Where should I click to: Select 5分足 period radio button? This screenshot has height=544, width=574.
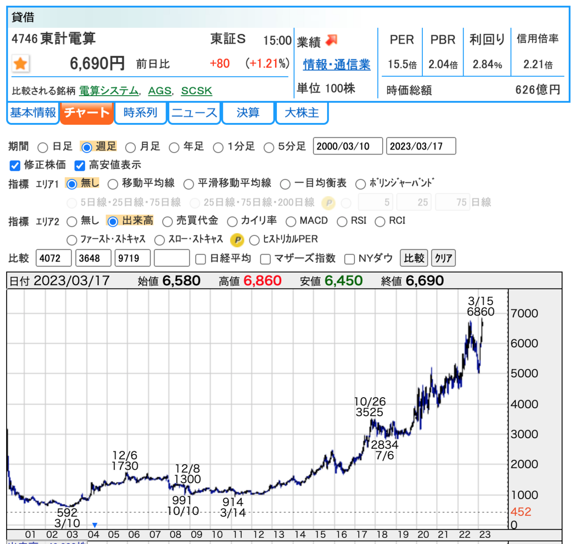(269, 147)
